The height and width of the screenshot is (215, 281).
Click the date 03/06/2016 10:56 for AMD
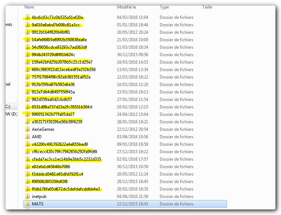coord(132,137)
